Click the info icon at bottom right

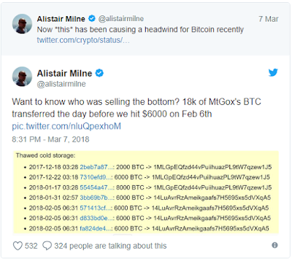click(x=274, y=245)
